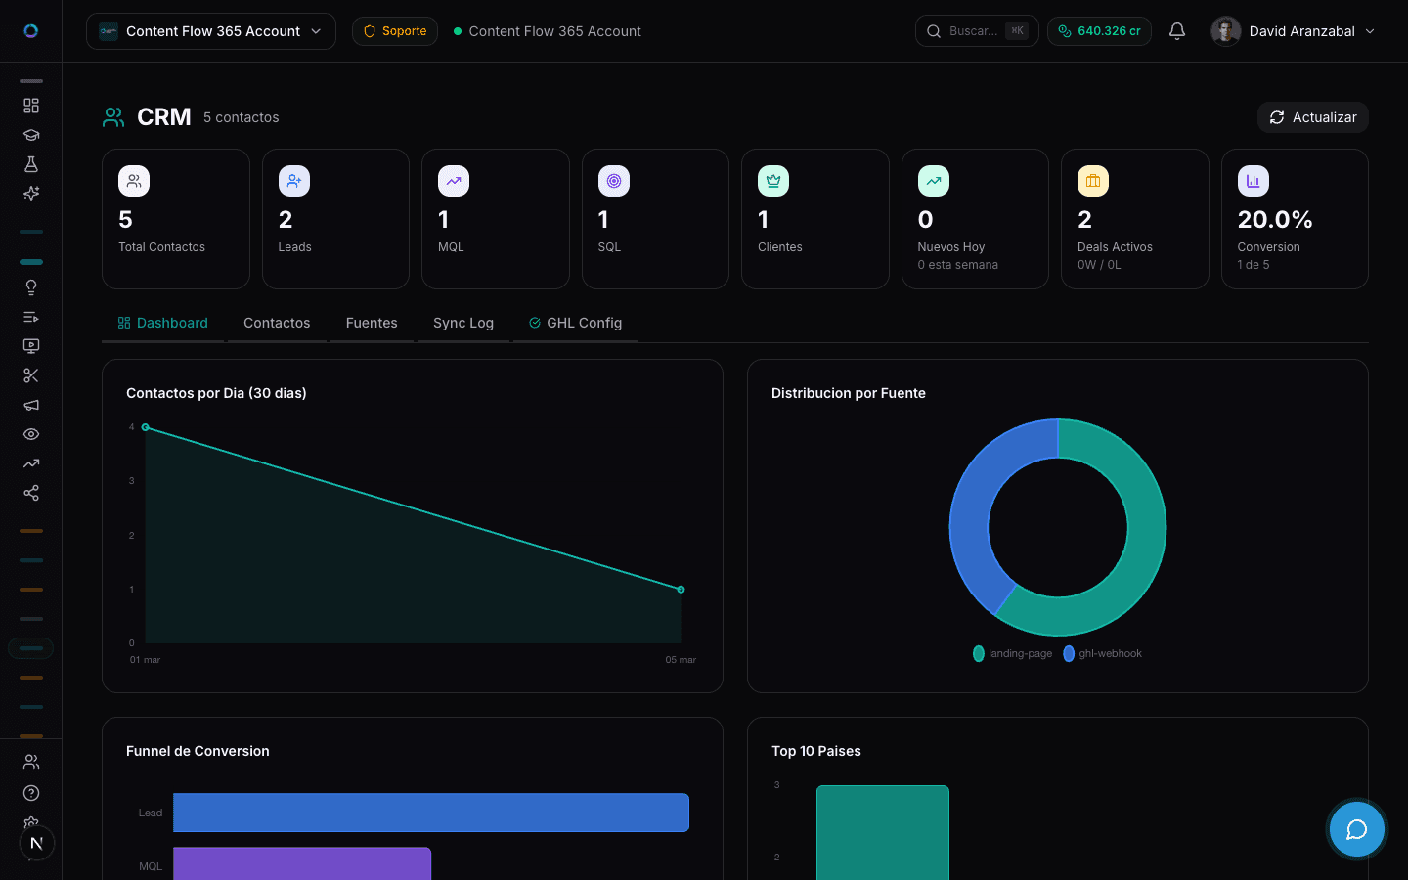Open the AI sparkles icon in sidebar
1408x880 pixels.
click(x=31, y=194)
